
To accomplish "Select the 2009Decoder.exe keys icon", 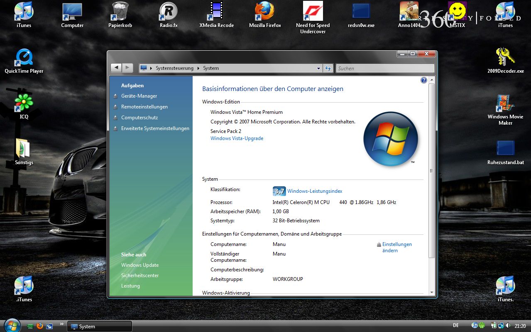I will [x=505, y=61].
